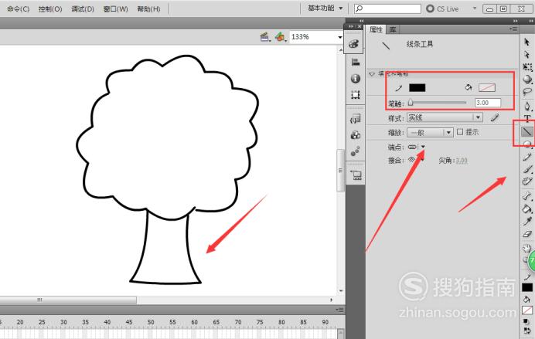Select the Bone tool
The width and height of the screenshot is (535, 339).
(x=527, y=196)
